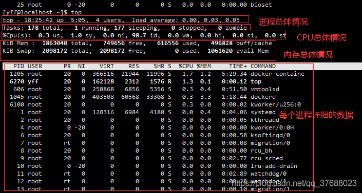
Task: Select the load average text '0.00, 0.03, 0.05'
Action: pos(211,20)
